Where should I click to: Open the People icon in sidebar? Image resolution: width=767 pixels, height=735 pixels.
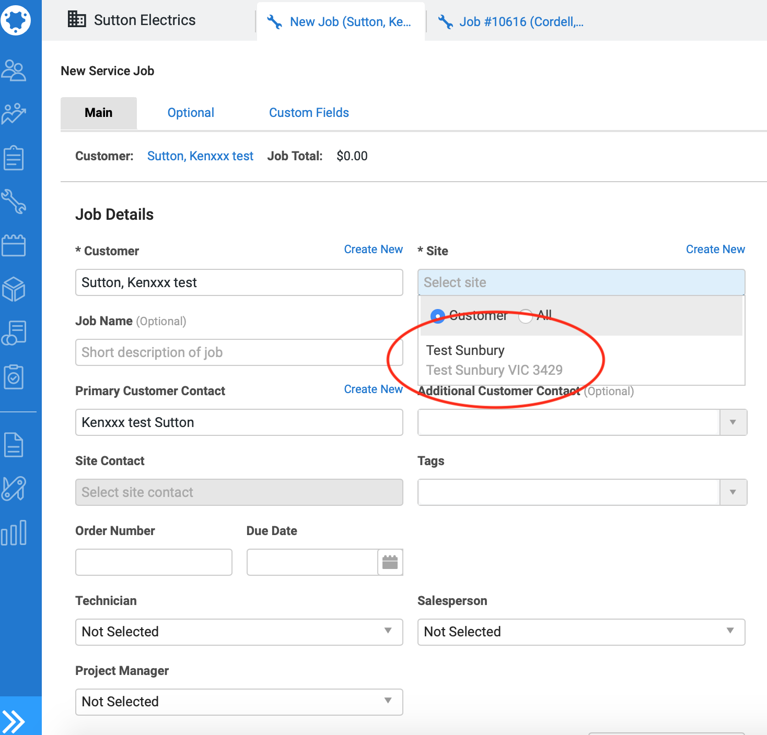pos(14,70)
